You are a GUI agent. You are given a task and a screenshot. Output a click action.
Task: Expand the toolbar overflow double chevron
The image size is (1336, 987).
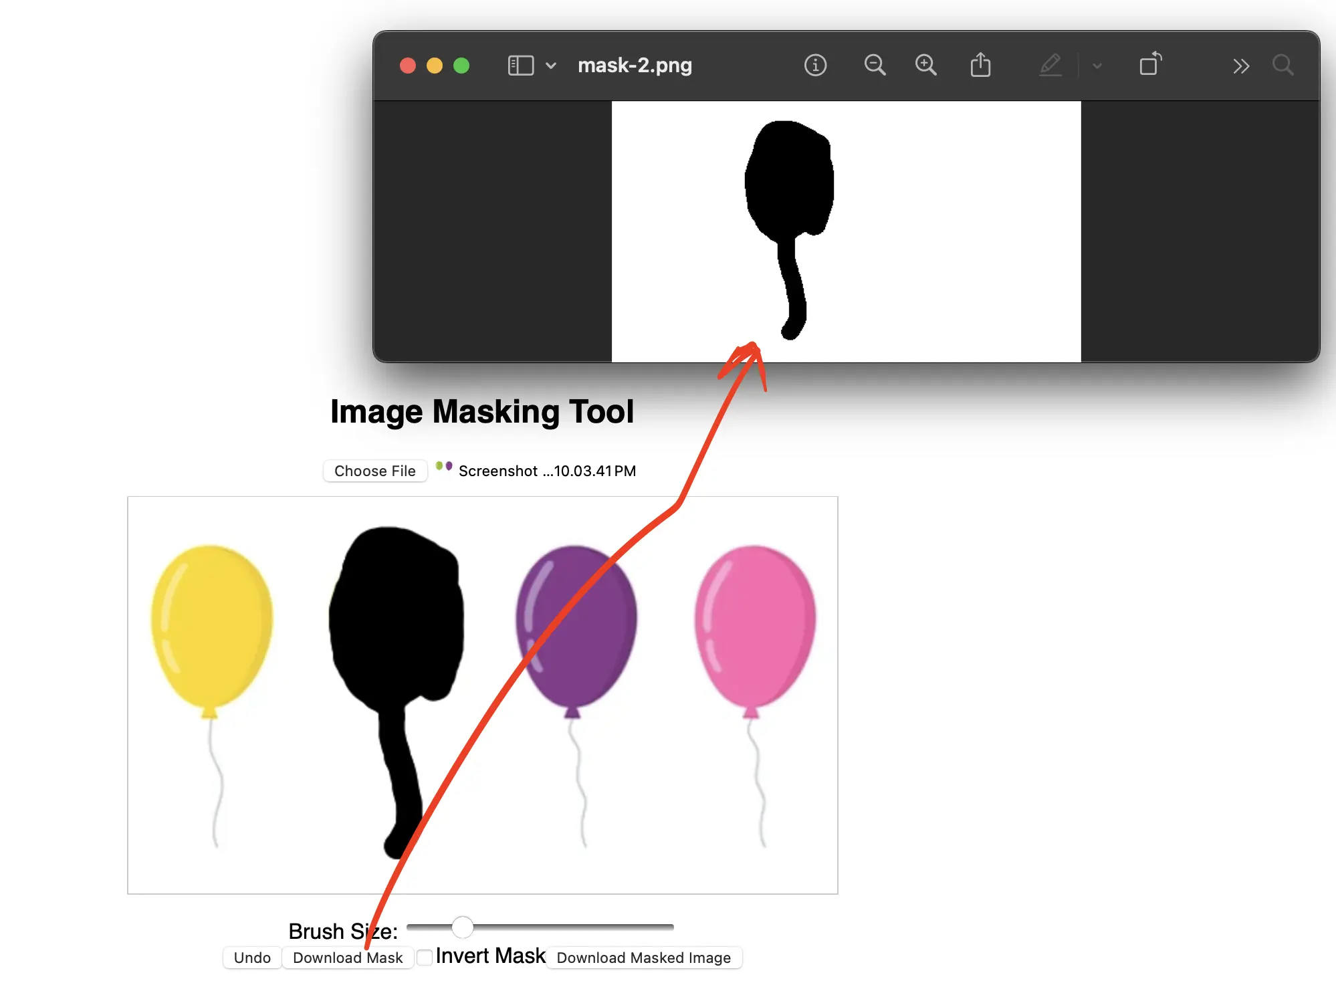pos(1241,66)
